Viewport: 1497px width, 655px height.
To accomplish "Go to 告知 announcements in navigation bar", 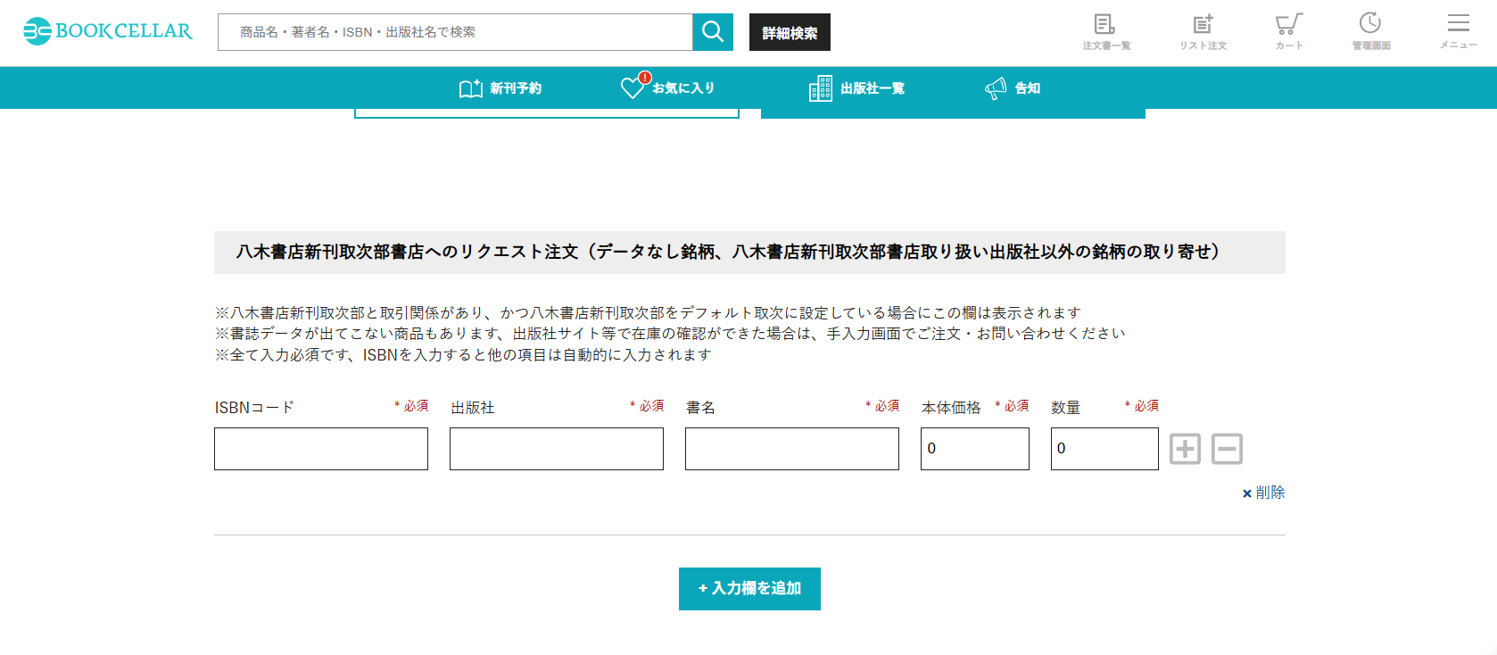I will [1013, 88].
